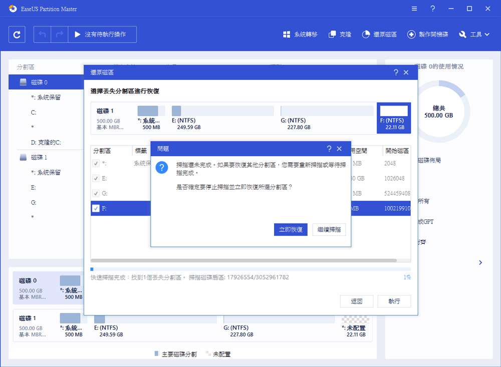
Task: Click the 標籤 column header
Action: coord(141,151)
